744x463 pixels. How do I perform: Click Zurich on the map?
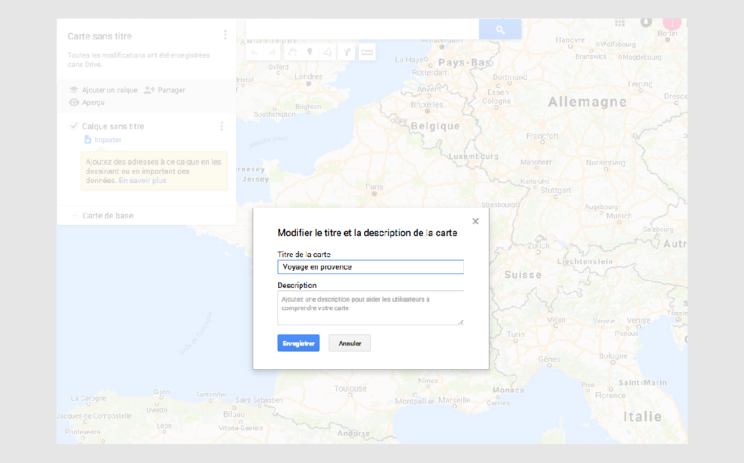[x=538, y=246]
